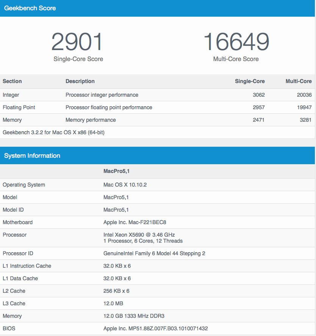The width and height of the screenshot is (316, 336).
Task: Click the Memory performance description
Action: [x=91, y=120]
